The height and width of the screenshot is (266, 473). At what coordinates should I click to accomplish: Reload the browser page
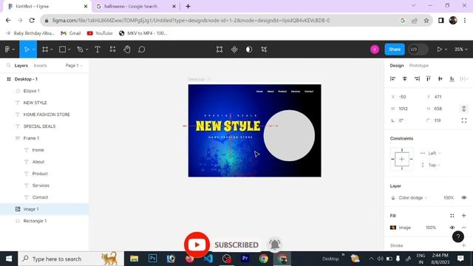pos(32,21)
